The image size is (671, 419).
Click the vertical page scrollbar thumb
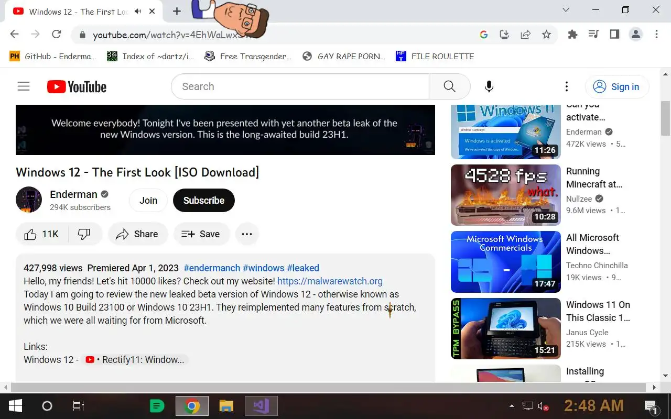(x=666, y=118)
